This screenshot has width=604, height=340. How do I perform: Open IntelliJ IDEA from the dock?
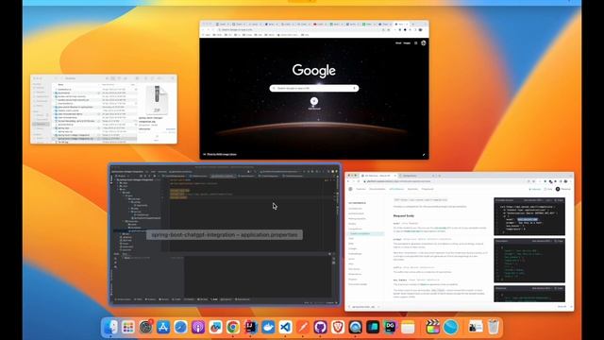(x=250, y=327)
